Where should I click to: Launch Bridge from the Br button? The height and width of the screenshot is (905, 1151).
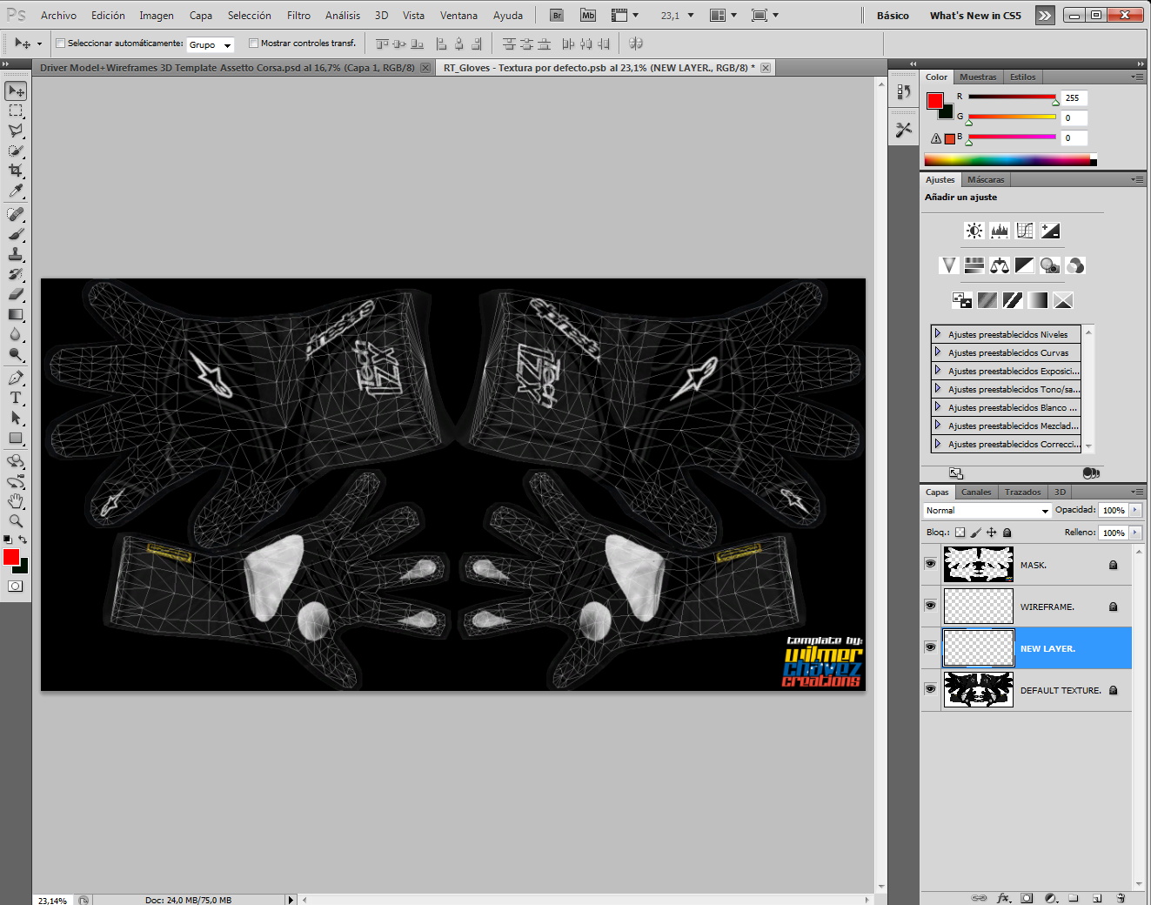coord(557,15)
